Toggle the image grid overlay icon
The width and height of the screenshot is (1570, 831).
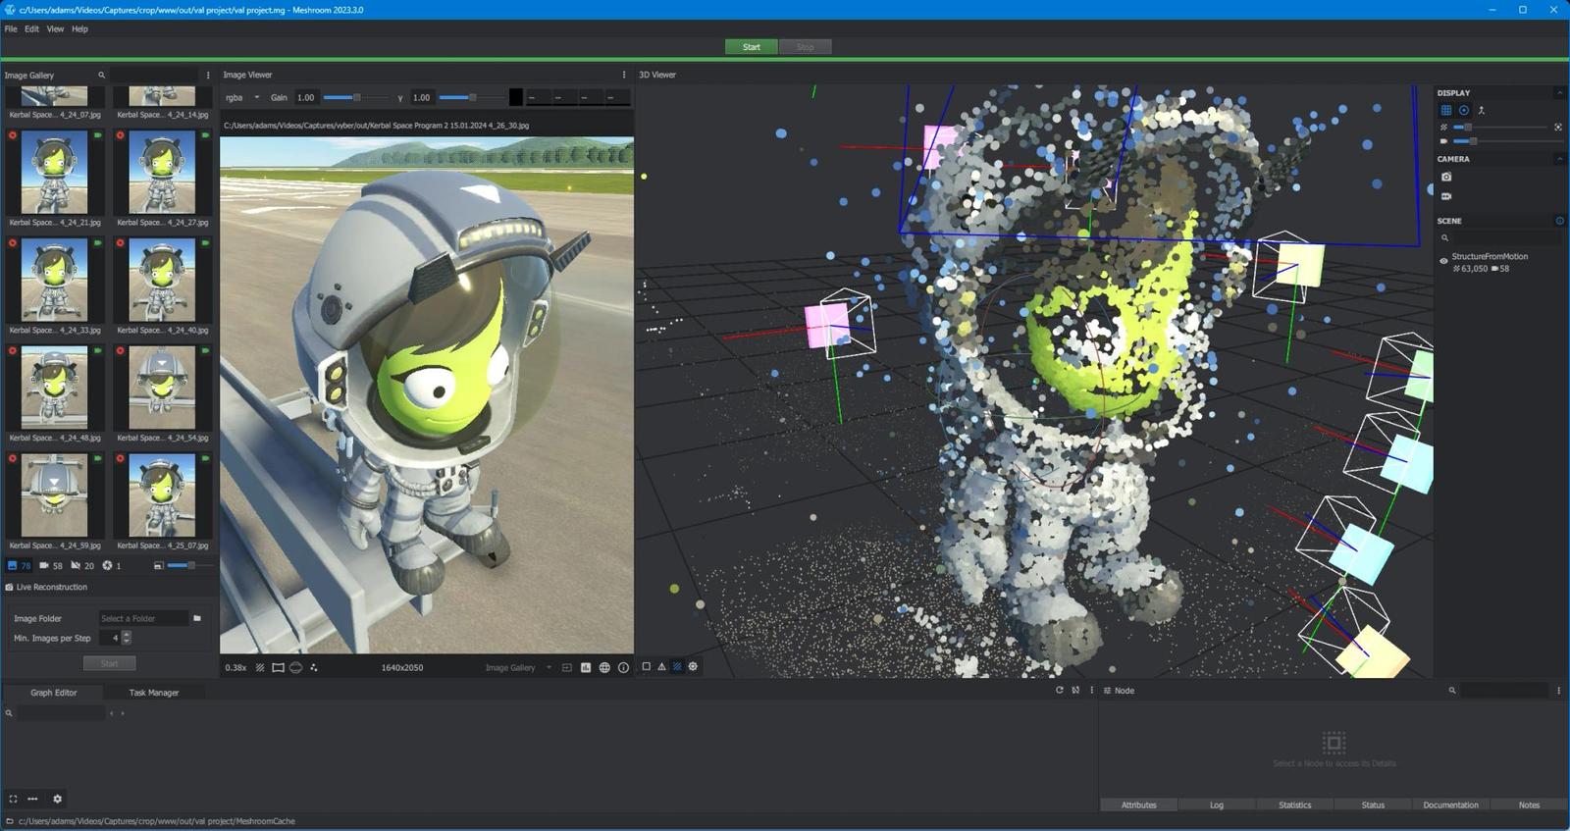coord(260,667)
